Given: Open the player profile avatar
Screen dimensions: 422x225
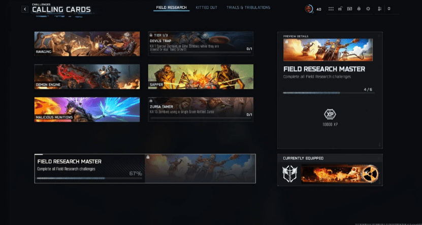Looking at the screenshot, I should (x=309, y=9).
